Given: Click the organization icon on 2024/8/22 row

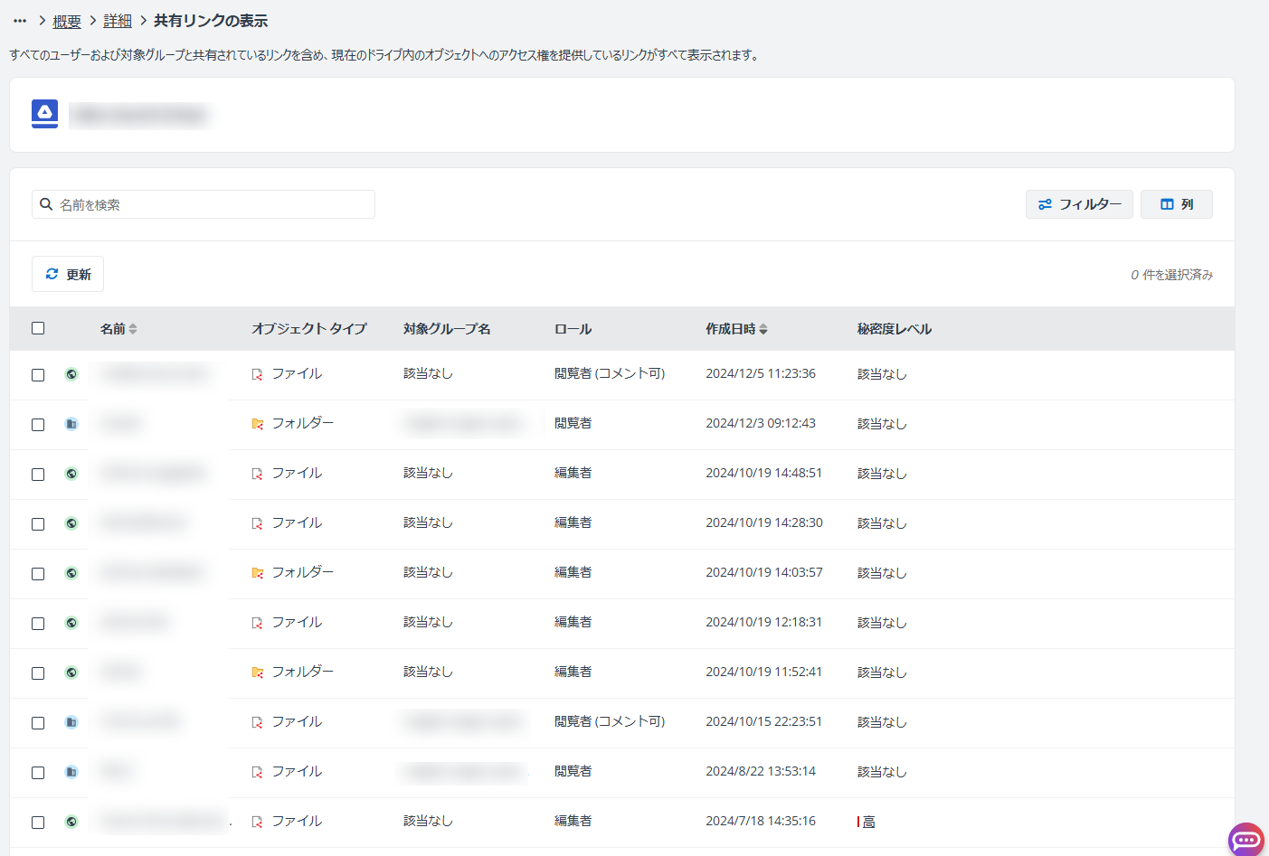Looking at the screenshot, I should coord(71,772).
